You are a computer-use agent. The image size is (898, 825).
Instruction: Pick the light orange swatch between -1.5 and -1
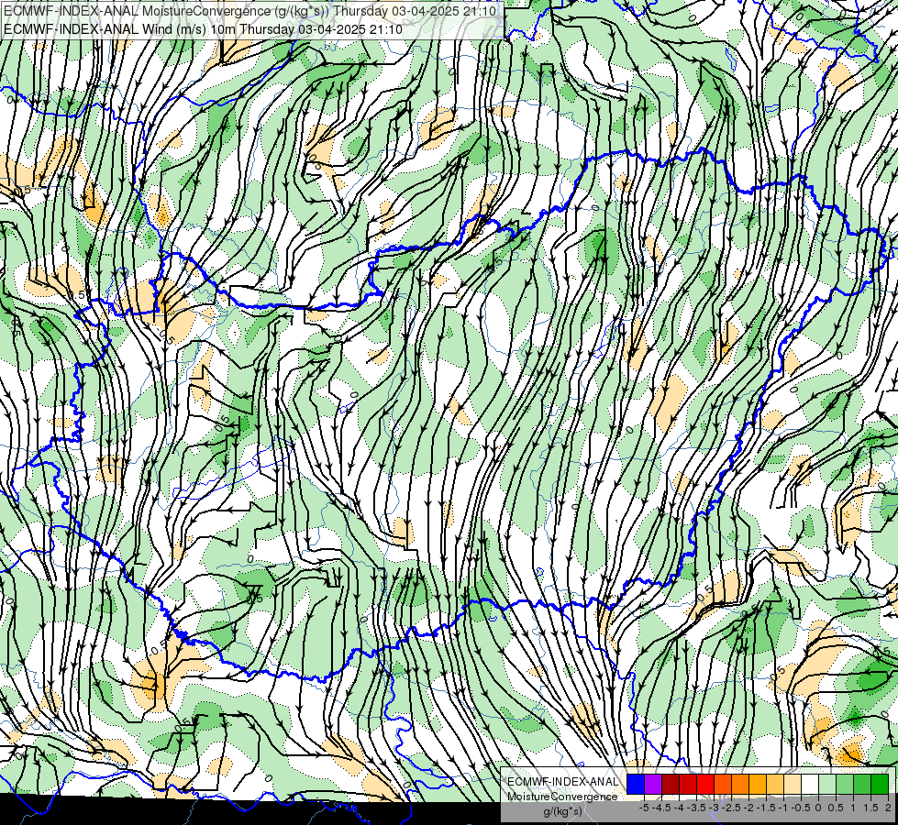tap(775, 784)
